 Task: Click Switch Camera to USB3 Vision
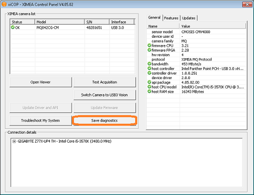point(105,95)
